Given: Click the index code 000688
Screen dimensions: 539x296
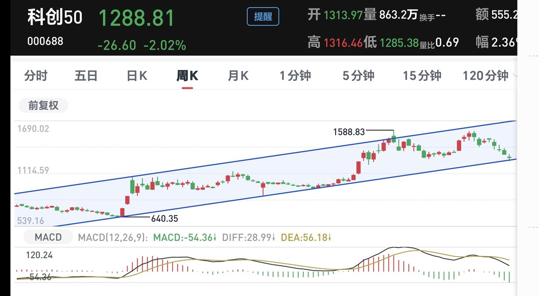Looking at the screenshot, I should point(45,41).
